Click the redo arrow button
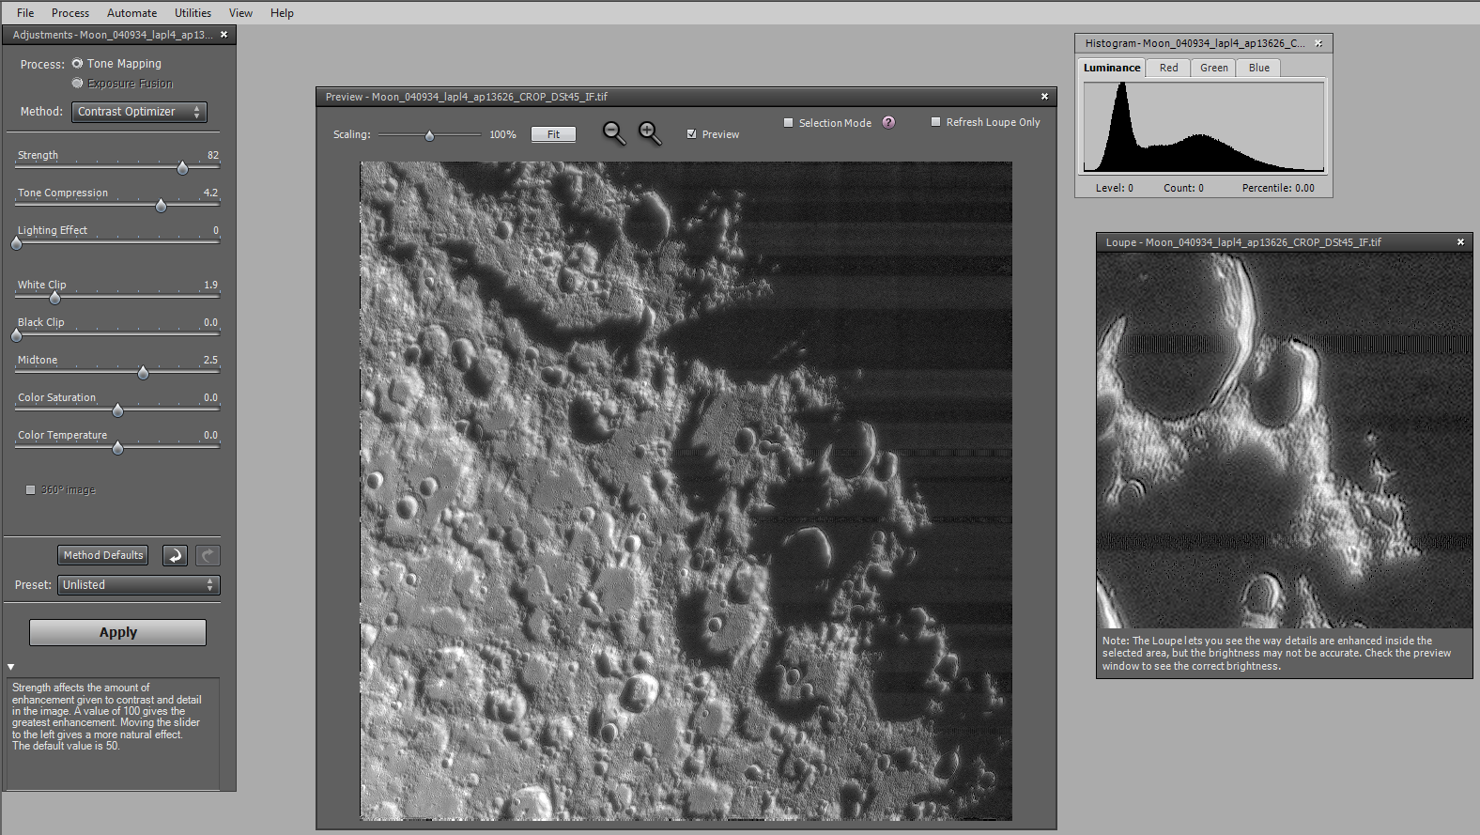The height and width of the screenshot is (835, 1480). pos(208,556)
